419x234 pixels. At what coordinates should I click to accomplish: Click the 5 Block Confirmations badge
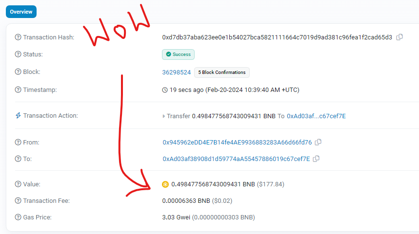point(222,72)
